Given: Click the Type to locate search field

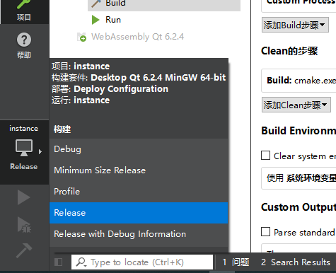Looking at the screenshot, I should pos(142,262).
